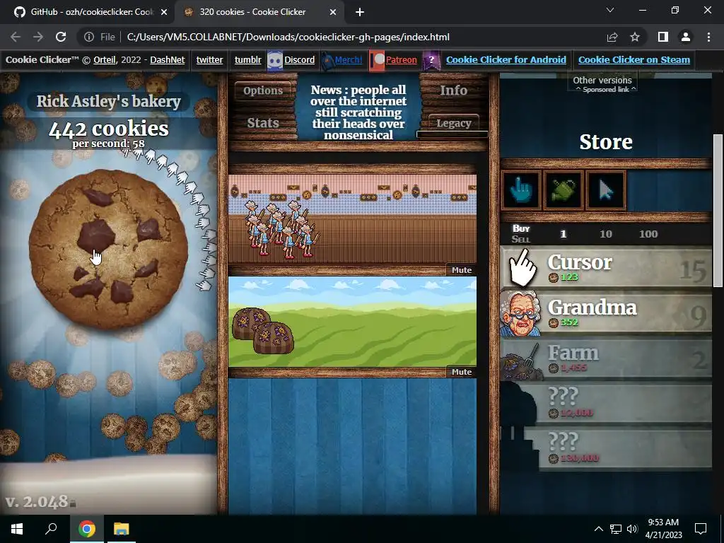
Task: Open the Windows Start menu
Action: tap(17, 529)
